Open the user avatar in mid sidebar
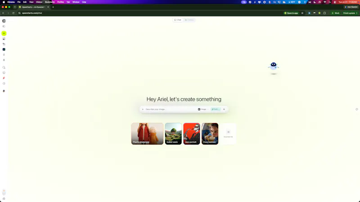The width and height of the screenshot is (360, 202). (4, 91)
